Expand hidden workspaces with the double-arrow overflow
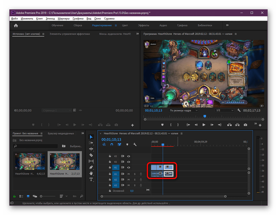Image resolution: width=277 pixels, height=215 pixels. pyautogui.click(x=227, y=25)
